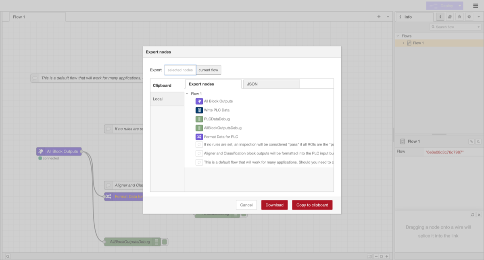Select the 'selected nodes' export option
The image size is (484, 260).
180,70
